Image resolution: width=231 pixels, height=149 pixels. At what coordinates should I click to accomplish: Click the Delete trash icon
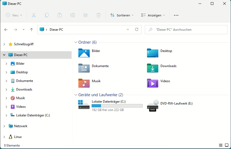coord(99,15)
